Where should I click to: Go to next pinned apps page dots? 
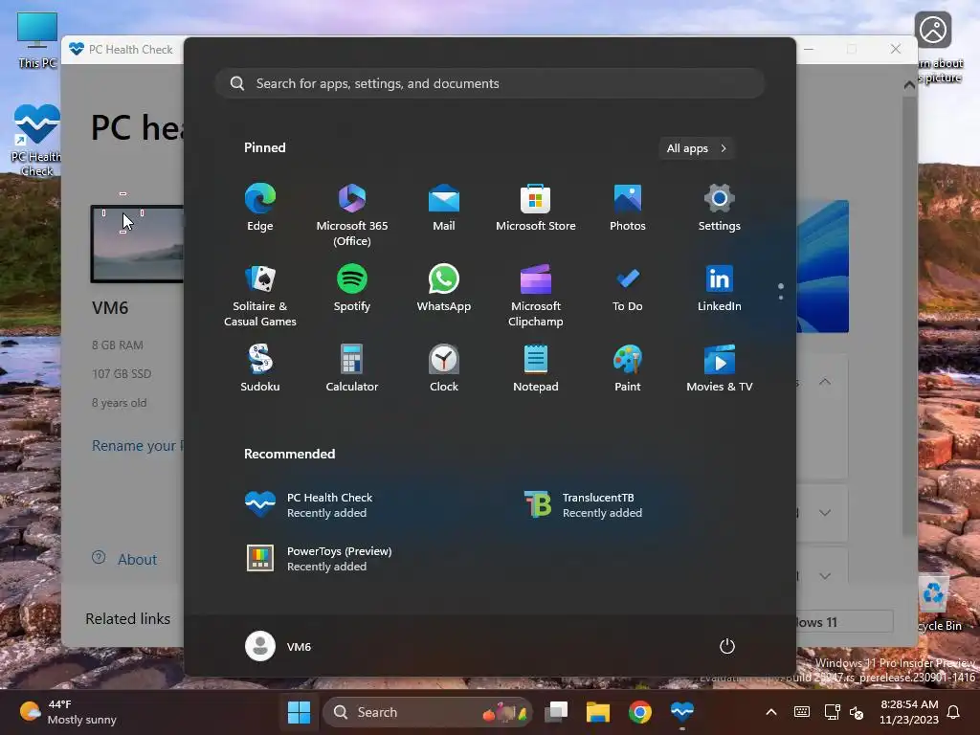click(x=781, y=291)
